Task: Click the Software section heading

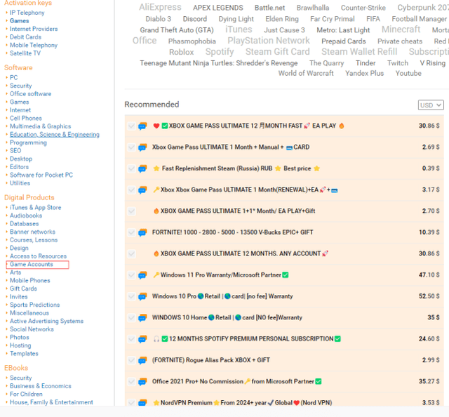Action: [18, 68]
